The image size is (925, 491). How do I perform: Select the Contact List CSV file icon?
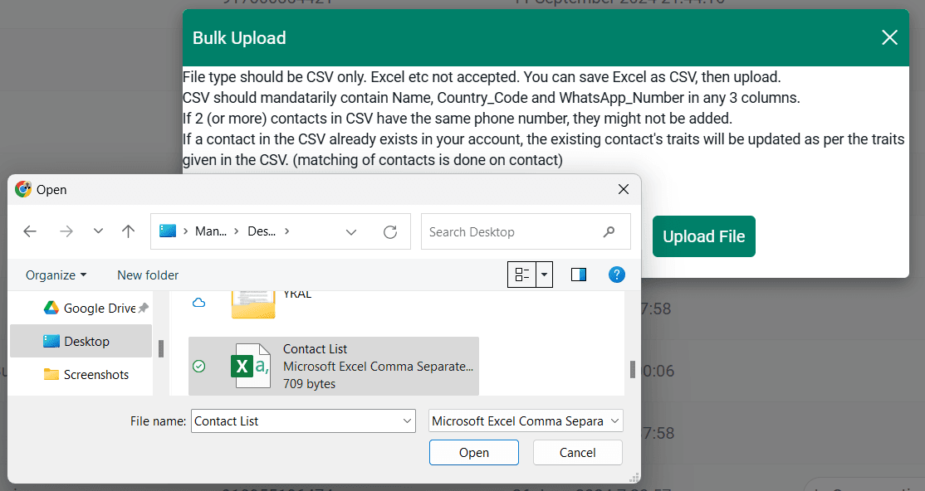[250, 366]
